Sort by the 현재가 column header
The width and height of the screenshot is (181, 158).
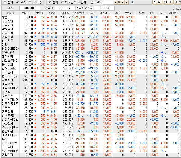(26, 13)
